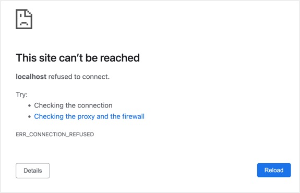Click the 'Try:' label
The height and width of the screenshot is (193, 300).
pos(22,95)
